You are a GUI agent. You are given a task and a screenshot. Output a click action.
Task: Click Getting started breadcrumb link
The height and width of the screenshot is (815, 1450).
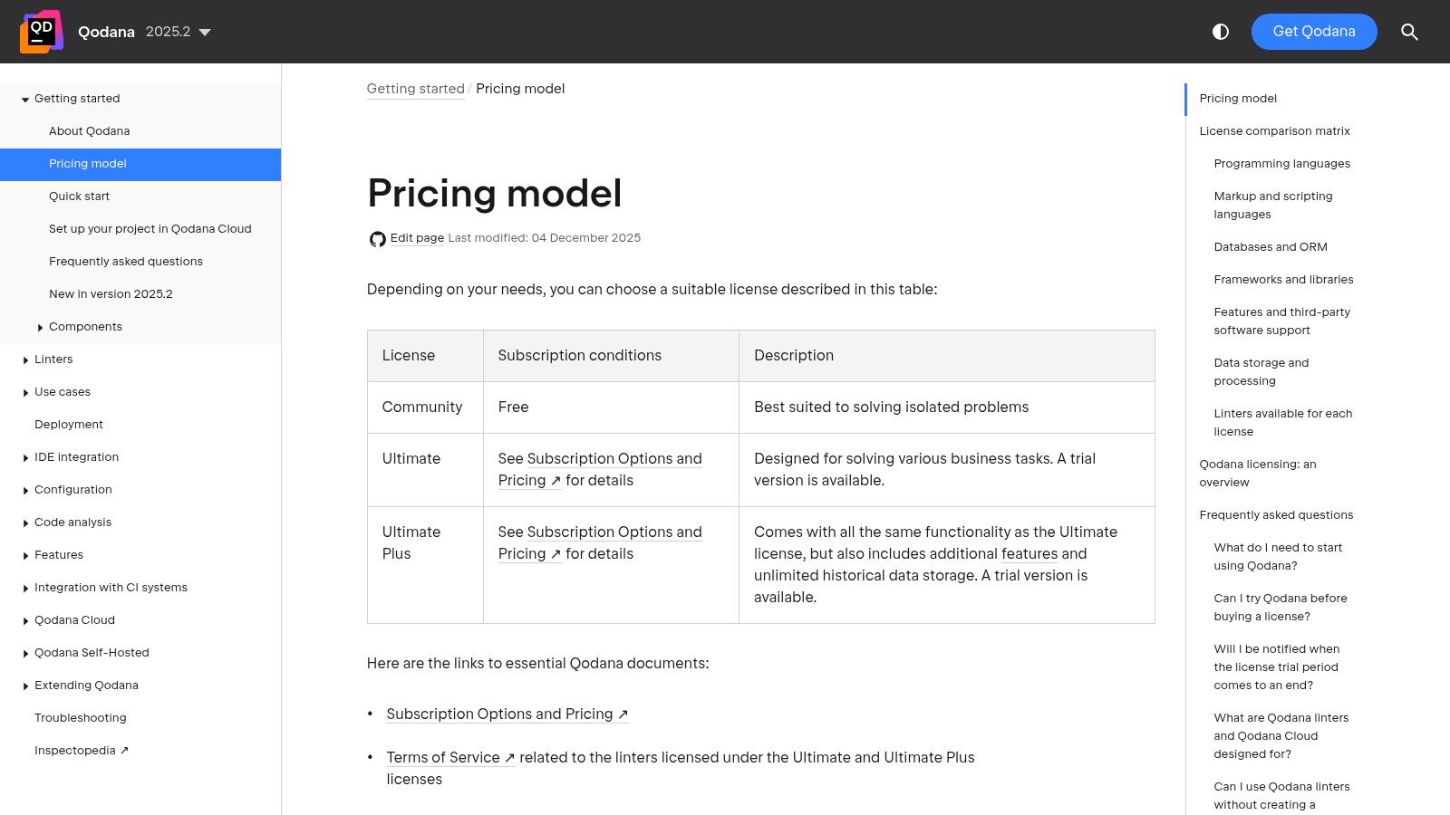pyautogui.click(x=415, y=89)
